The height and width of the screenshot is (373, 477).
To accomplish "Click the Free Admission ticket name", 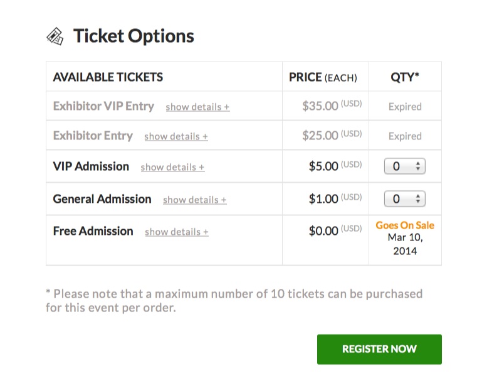I will pos(93,231).
